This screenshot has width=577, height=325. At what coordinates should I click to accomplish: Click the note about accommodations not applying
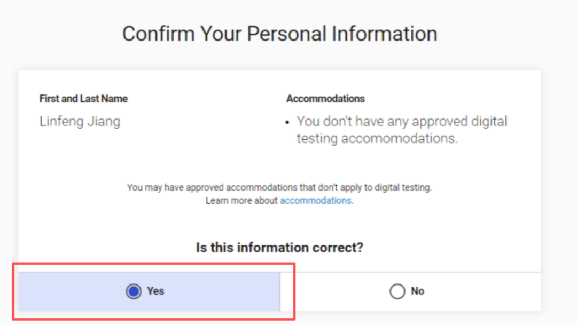coord(279,188)
